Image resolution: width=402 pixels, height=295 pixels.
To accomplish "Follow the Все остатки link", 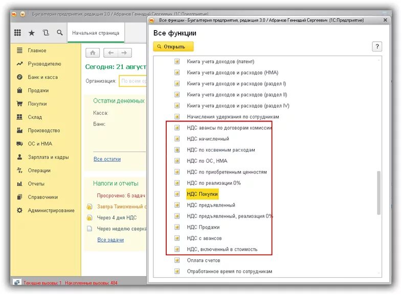I will pyautogui.click(x=107, y=159).
